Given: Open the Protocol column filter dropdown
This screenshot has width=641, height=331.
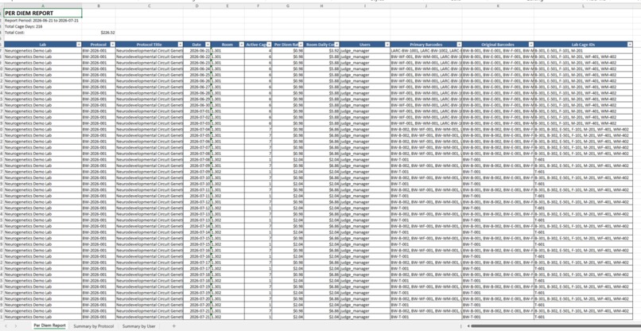Looking at the screenshot, I should (x=112, y=45).
